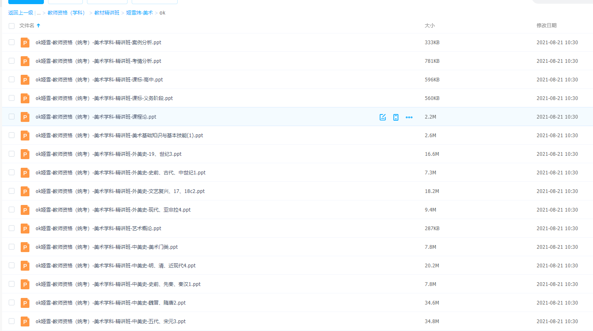Image resolution: width=593 pixels, height=331 pixels.
Task: Click the 返回上一级 link
Action: pyautogui.click(x=21, y=13)
